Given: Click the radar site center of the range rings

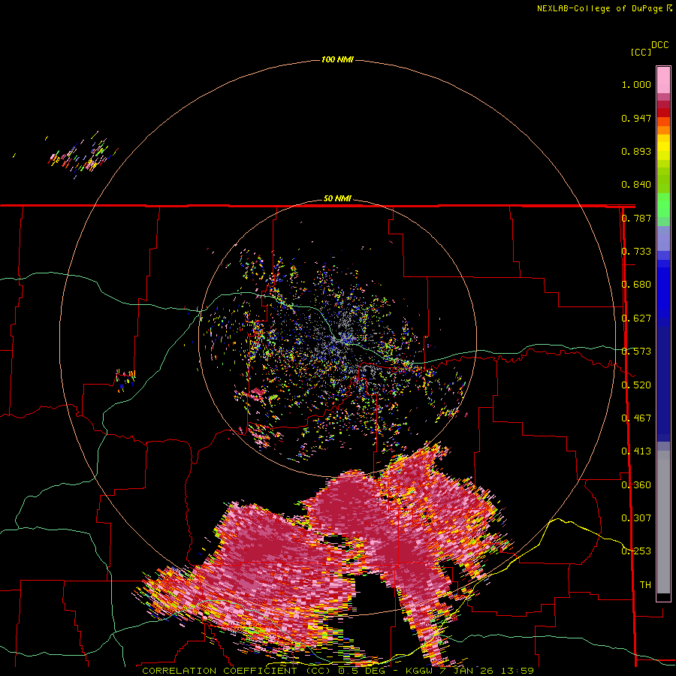Looking at the screenshot, I should click(337, 339).
